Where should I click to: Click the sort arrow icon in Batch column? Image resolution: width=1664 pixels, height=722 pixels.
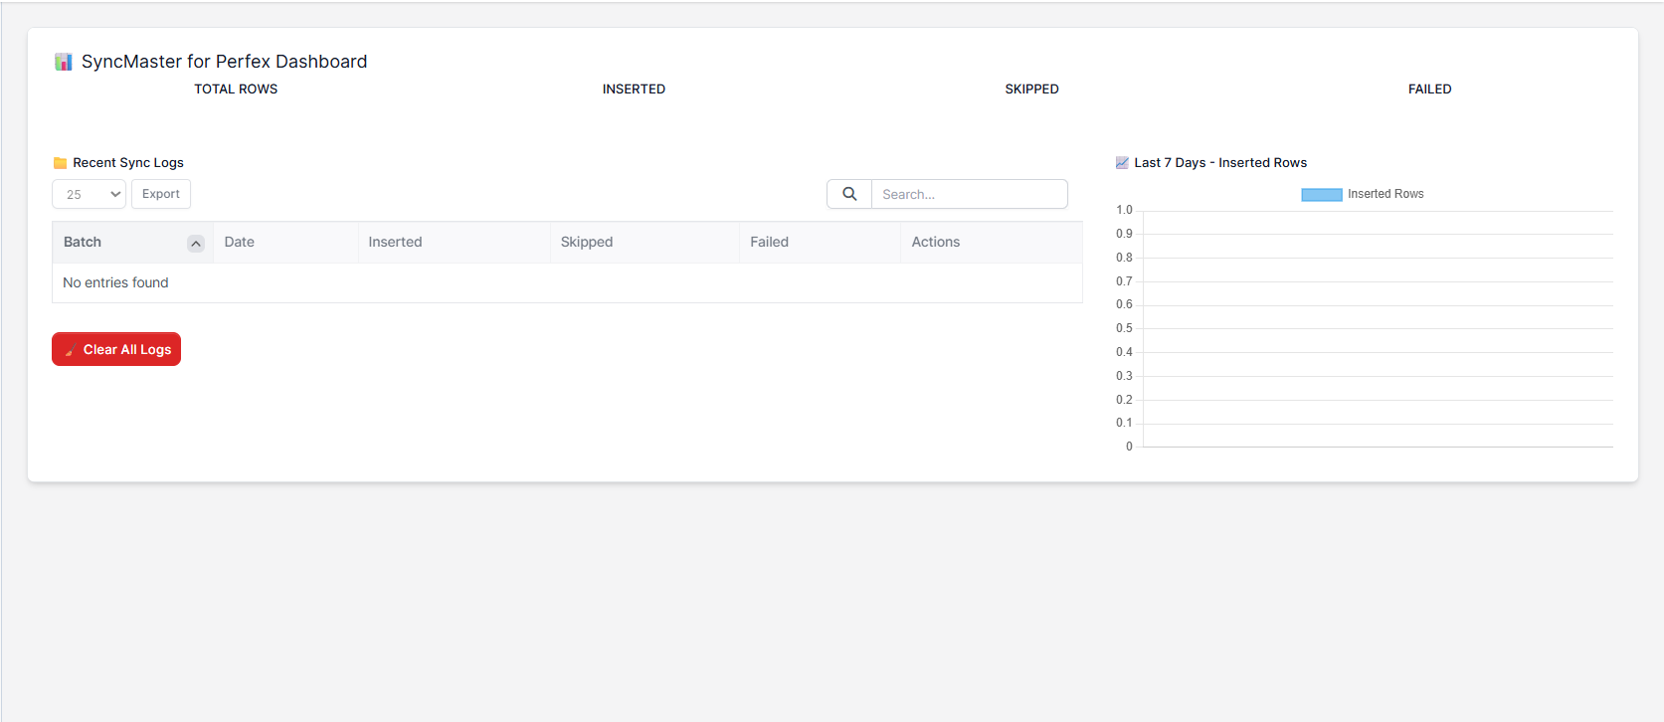tap(196, 244)
